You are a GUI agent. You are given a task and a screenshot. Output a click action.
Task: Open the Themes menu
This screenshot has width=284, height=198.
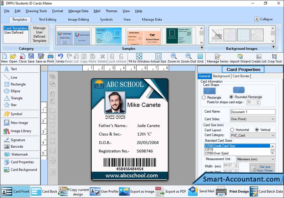(111, 11)
